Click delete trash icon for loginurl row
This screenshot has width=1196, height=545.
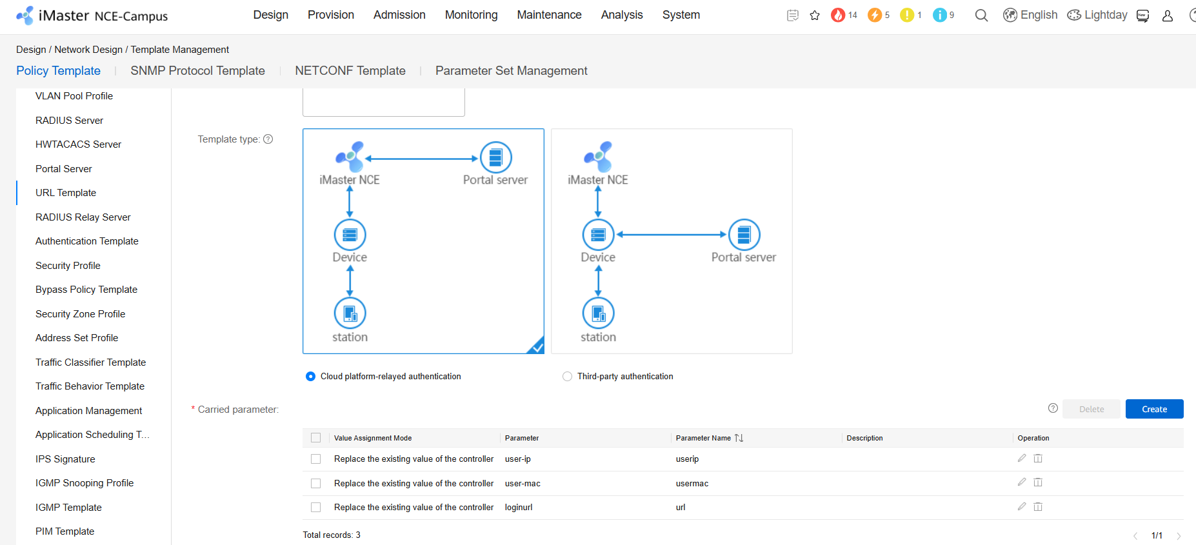pyautogui.click(x=1038, y=507)
